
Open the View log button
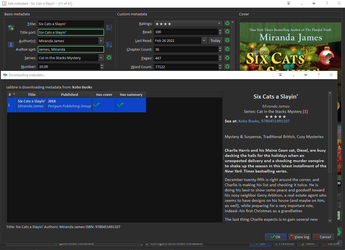299,237
